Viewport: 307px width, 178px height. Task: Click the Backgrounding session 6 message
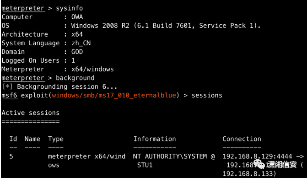pos(67,86)
